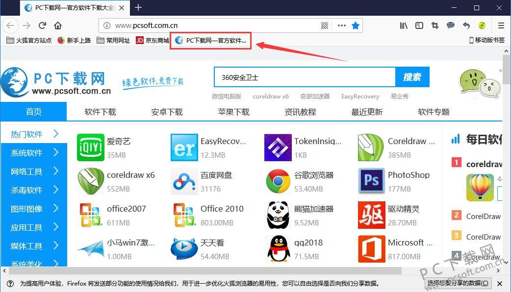Open the 常用网址 bookmarks folder
This screenshot has height=292, width=511.
pyautogui.click(x=113, y=41)
